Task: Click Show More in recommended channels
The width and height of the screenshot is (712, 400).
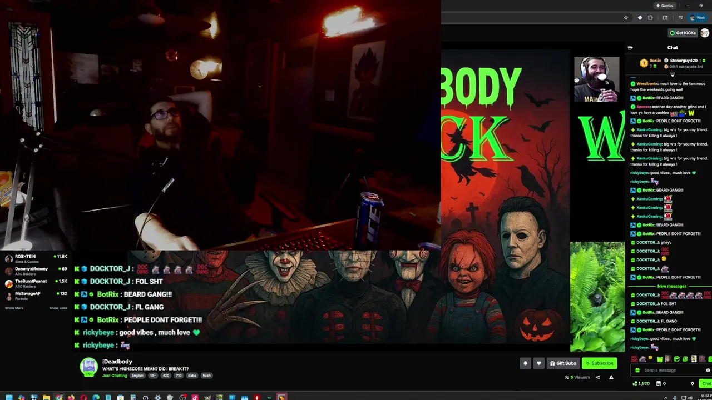Action: pyautogui.click(x=14, y=308)
